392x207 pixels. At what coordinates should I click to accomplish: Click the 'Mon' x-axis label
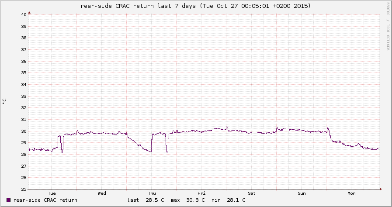(351, 193)
